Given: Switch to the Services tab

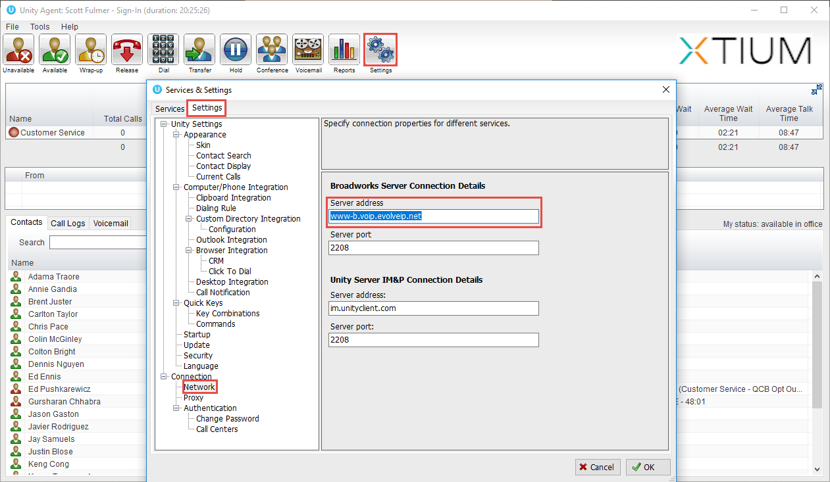Looking at the screenshot, I should [x=170, y=108].
